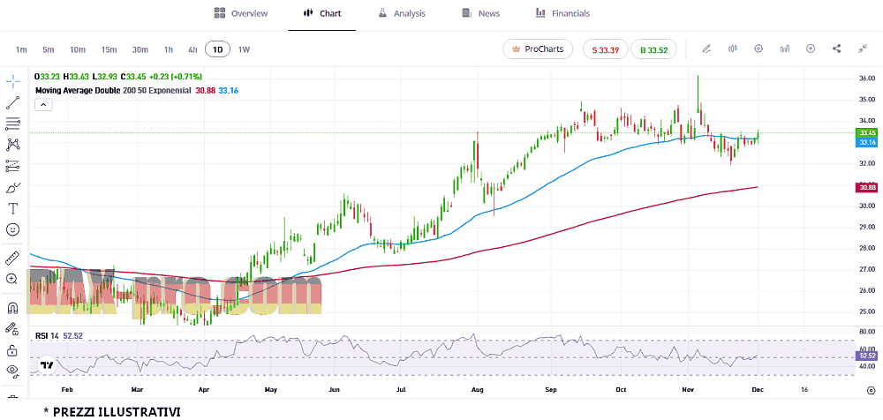Open the drawing pencil icon in top toolbar
Viewport: 883px width, 420px height.
coord(706,49)
